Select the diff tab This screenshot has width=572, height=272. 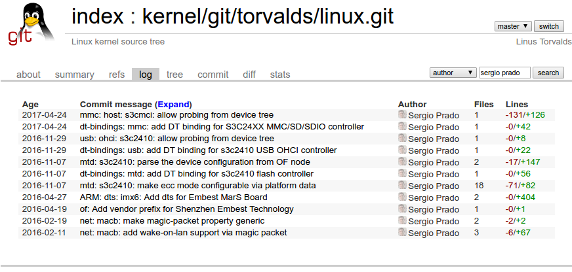coord(249,75)
